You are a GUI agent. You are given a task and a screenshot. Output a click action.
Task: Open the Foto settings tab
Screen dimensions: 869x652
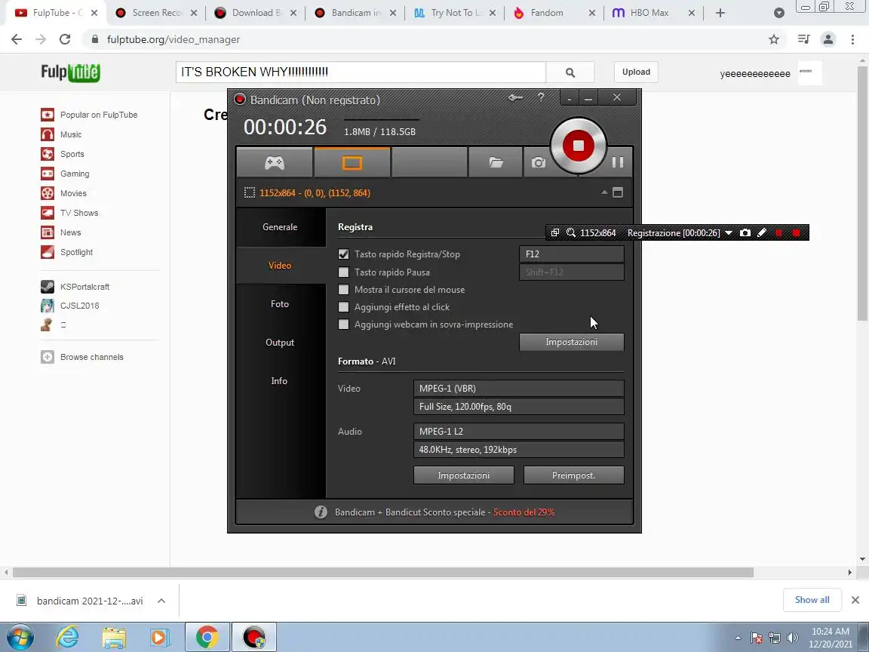point(281,304)
